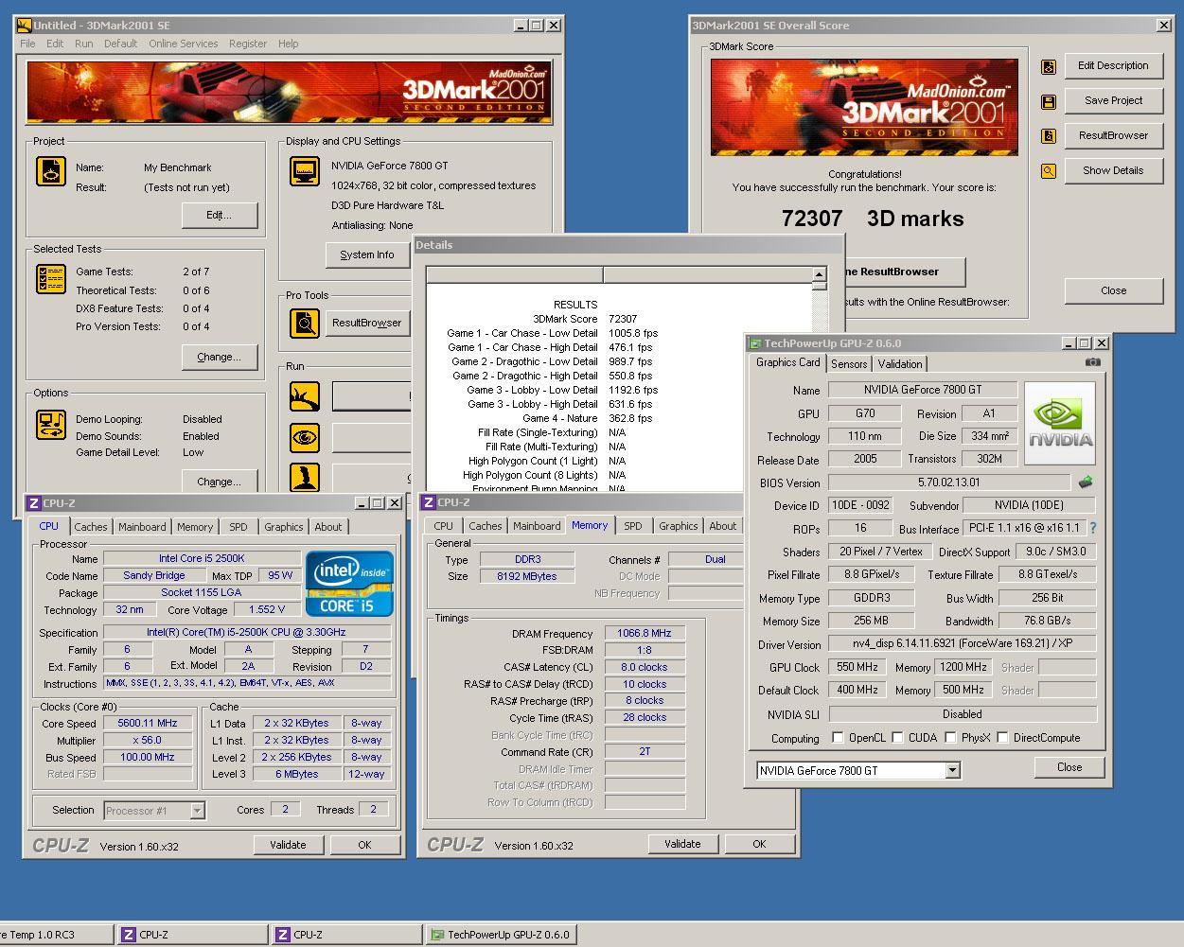
Task: Click the Edit Description icon in score window
Action: click(x=1049, y=66)
